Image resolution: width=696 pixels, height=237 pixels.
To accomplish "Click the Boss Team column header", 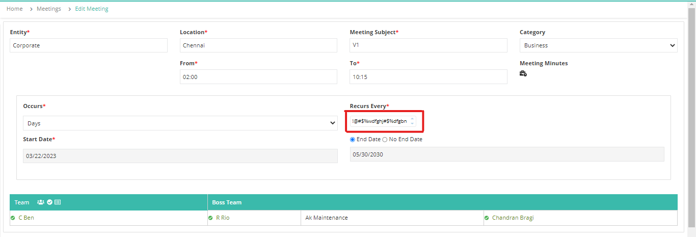I will (x=227, y=202).
